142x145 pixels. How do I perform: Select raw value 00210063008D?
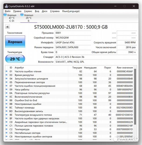pos(125,108)
